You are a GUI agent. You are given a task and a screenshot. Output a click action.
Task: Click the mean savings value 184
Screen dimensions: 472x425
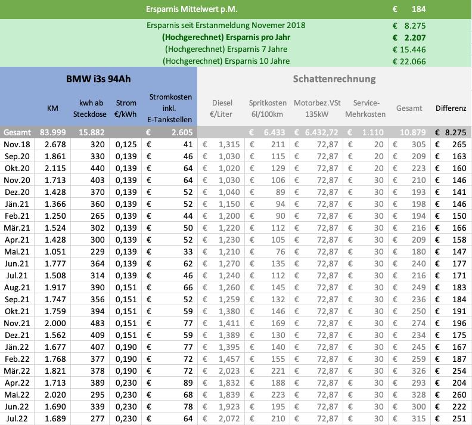point(418,10)
